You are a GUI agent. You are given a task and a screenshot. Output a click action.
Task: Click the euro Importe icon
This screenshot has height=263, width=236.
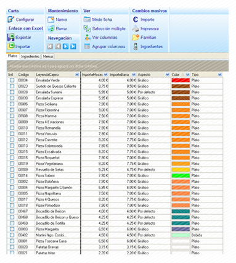[x=136, y=20]
